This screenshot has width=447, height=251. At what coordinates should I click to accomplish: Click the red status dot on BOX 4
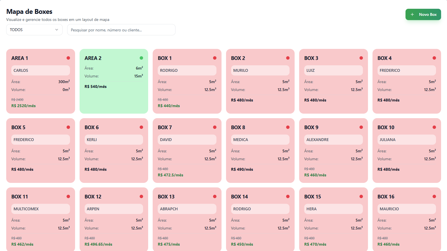point(434,58)
